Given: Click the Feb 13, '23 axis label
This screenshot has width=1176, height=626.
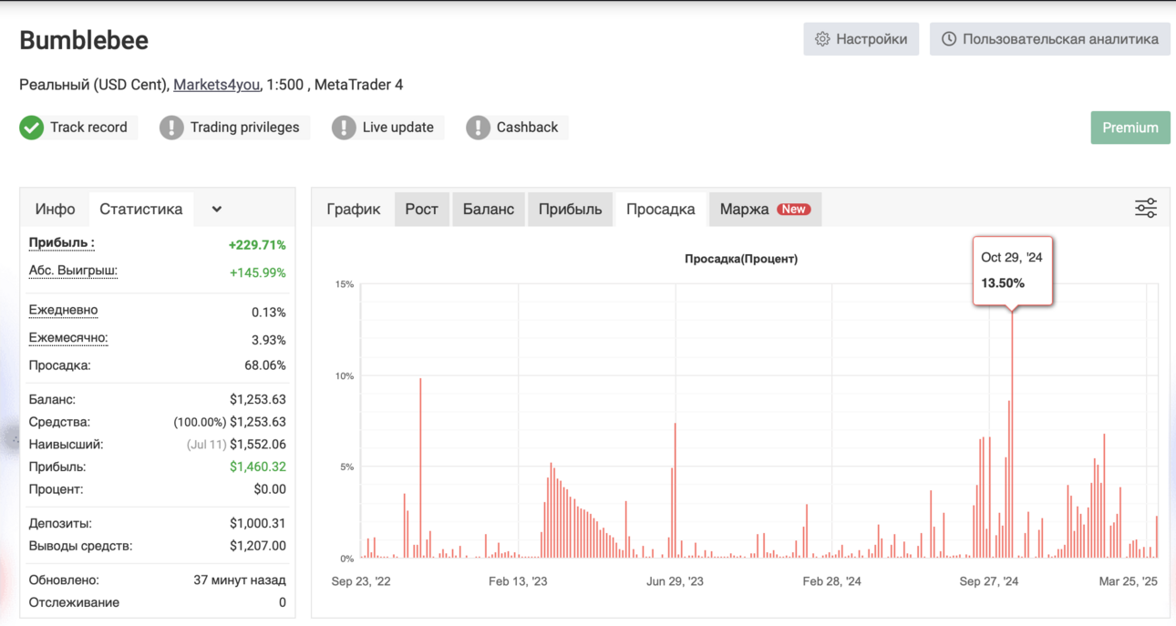Looking at the screenshot, I should pyautogui.click(x=518, y=581).
